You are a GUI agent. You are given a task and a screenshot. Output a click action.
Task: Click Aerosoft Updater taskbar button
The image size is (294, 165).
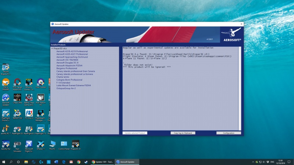pyautogui.click(x=127, y=162)
